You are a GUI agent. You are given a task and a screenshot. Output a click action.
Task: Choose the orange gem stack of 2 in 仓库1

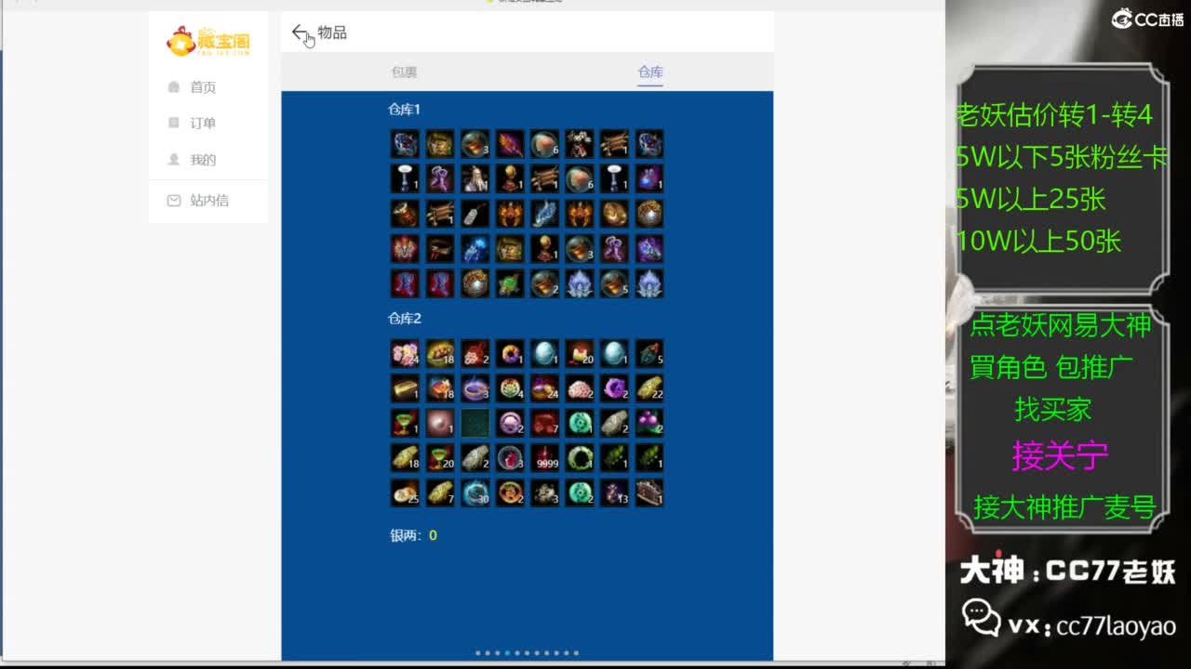point(544,283)
